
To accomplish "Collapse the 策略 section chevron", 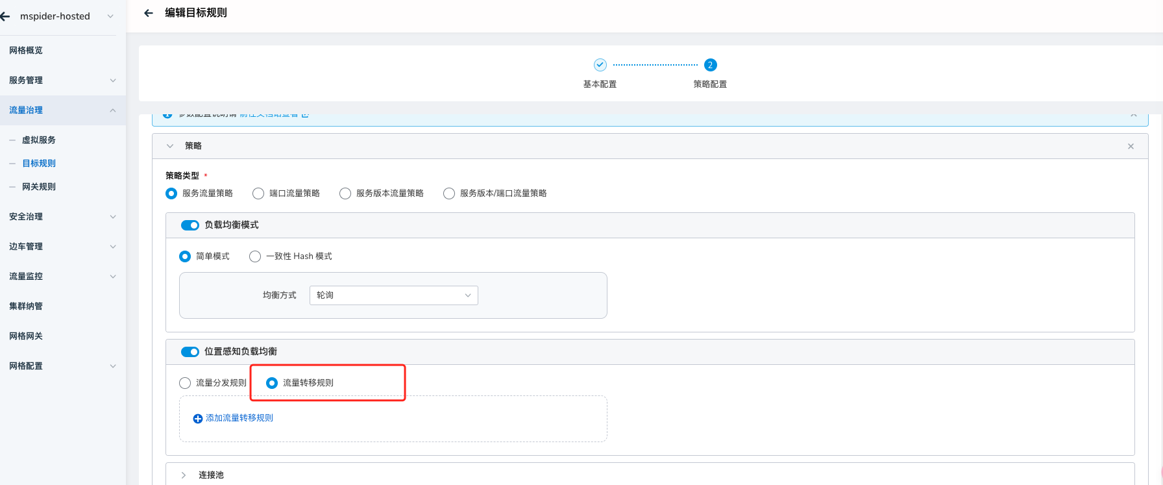I will click(170, 146).
